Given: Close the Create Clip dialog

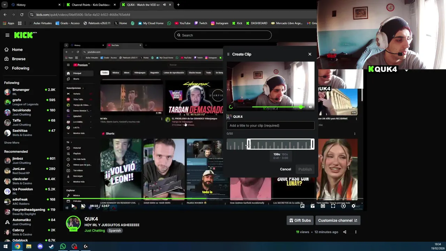Looking at the screenshot, I should tap(310, 54).
